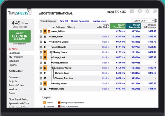The width and height of the screenshot is (165, 116).
Task: Open settings gear for Thorton, Idella
Action: click(41, 89)
